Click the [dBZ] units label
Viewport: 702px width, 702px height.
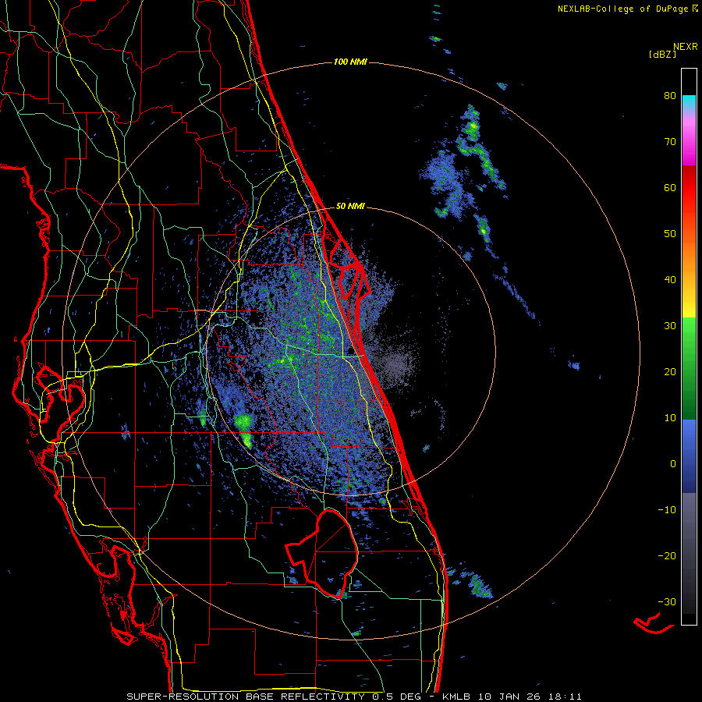click(662, 54)
